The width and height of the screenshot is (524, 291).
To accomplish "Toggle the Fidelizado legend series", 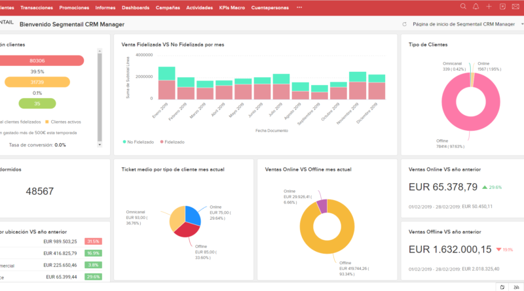I will [174, 141].
